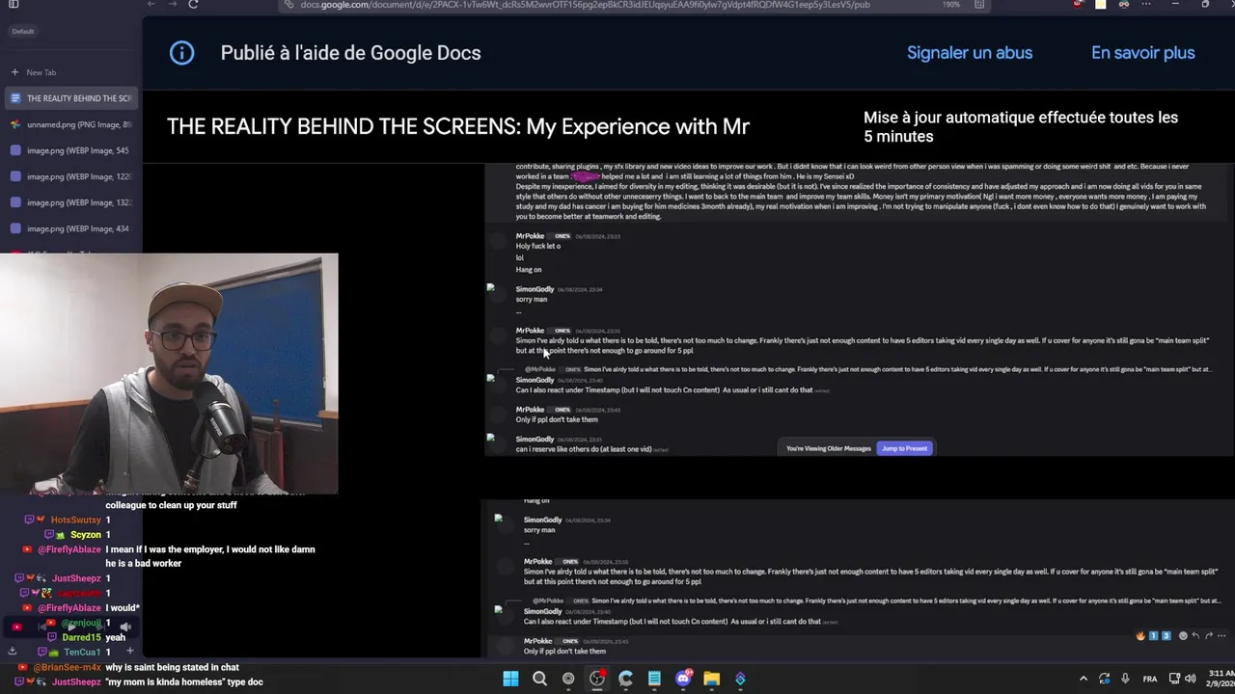Mute audio via sidebar speaker icon
1235x694 pixels.
(x=125, y=627)
